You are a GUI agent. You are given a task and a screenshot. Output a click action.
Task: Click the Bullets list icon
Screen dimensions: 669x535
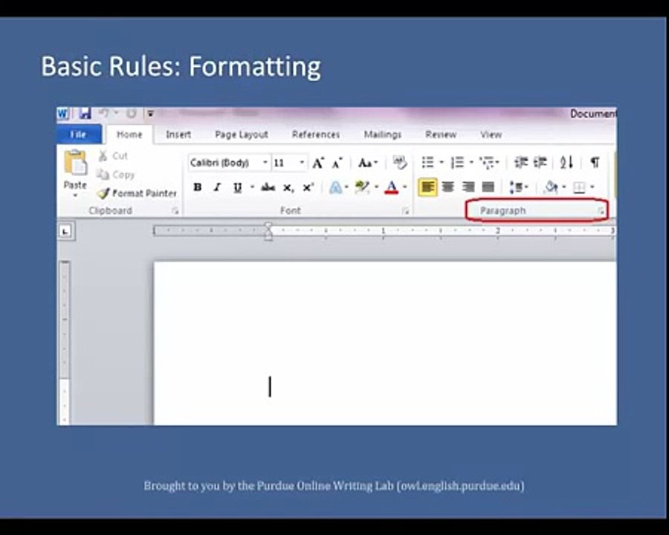[427, 163]
